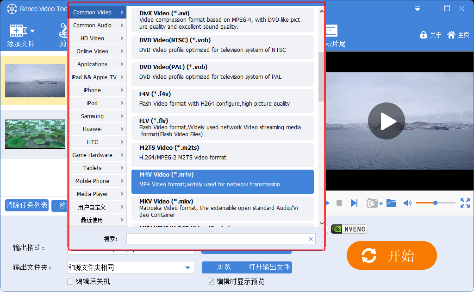Choose the M2TS Video (*.m2ts) format
This screenshot has width=474, height=292.
point(223,155)
